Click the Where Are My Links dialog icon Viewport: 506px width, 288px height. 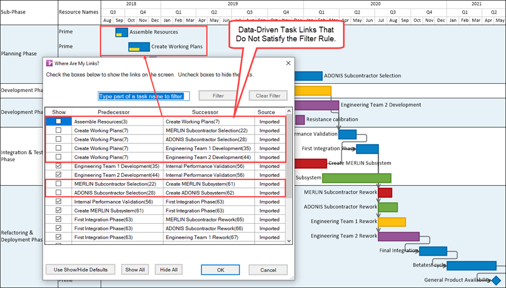[x=49, y=64]
